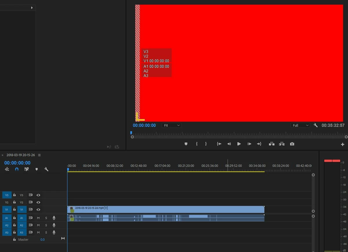
Task: Lock audio track A1
Action: pos(14,218)
